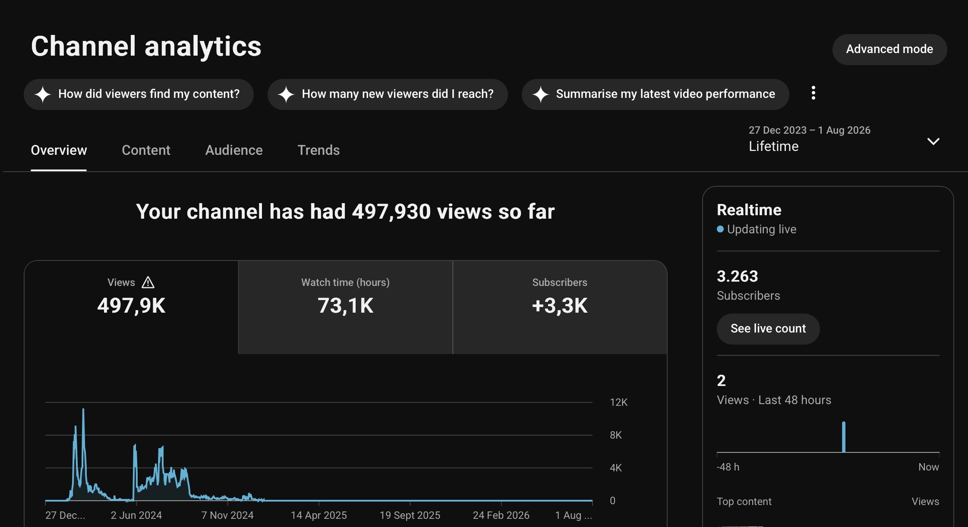
Task: Open the Trends tab
Action: click(x=318, y=150)
